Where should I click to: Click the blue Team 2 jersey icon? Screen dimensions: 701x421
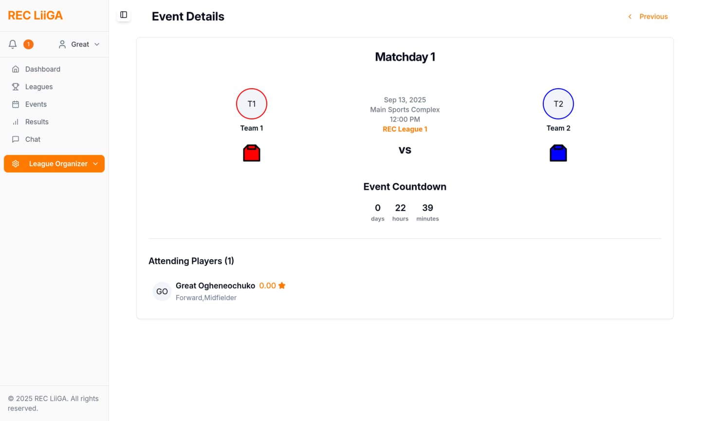(558, 153)
